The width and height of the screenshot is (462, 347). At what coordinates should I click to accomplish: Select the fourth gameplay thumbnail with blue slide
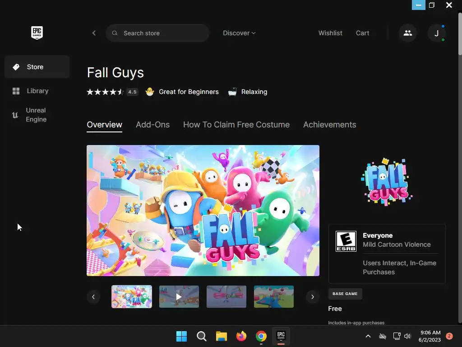tap(274, 296)
